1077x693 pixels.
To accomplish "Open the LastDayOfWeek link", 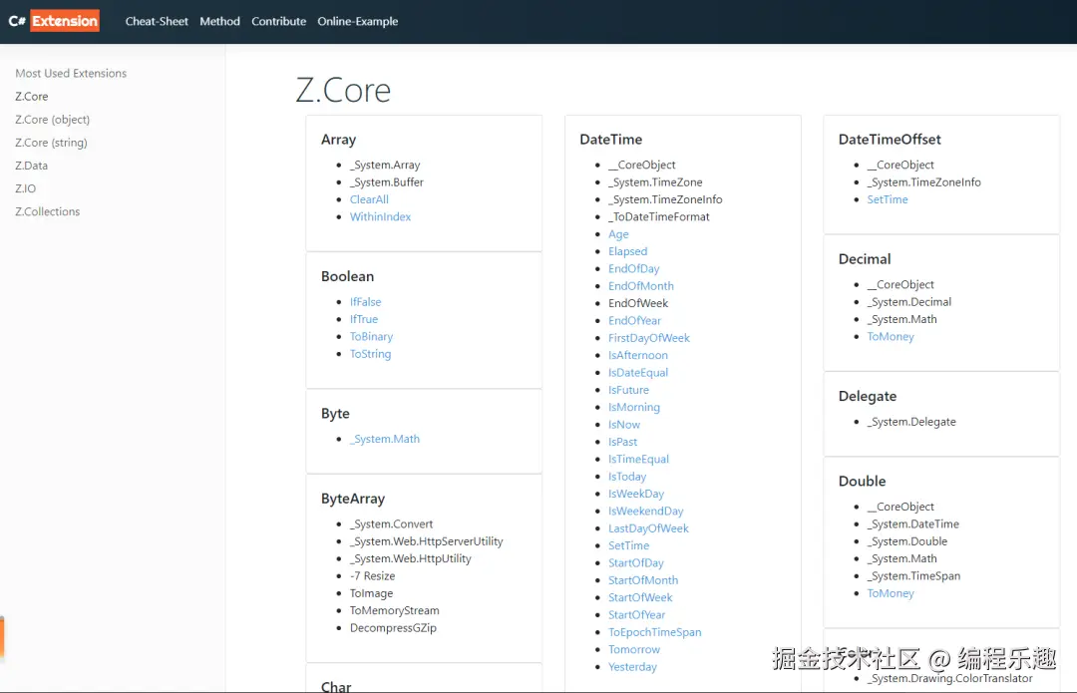I will (648, 528).
